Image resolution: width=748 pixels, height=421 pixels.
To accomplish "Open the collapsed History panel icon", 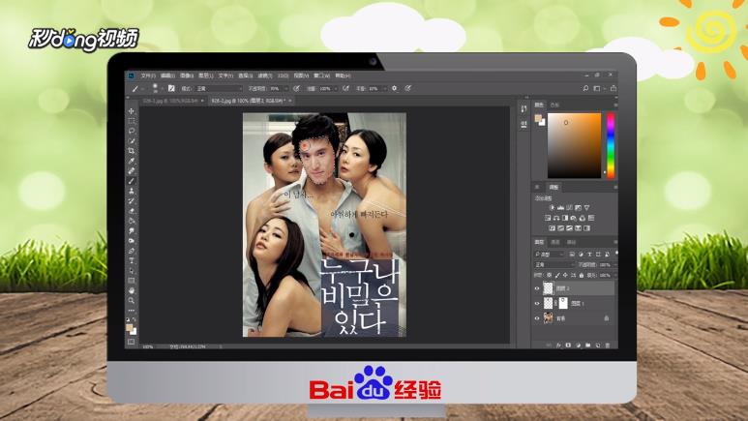I will tap(524, 108).
